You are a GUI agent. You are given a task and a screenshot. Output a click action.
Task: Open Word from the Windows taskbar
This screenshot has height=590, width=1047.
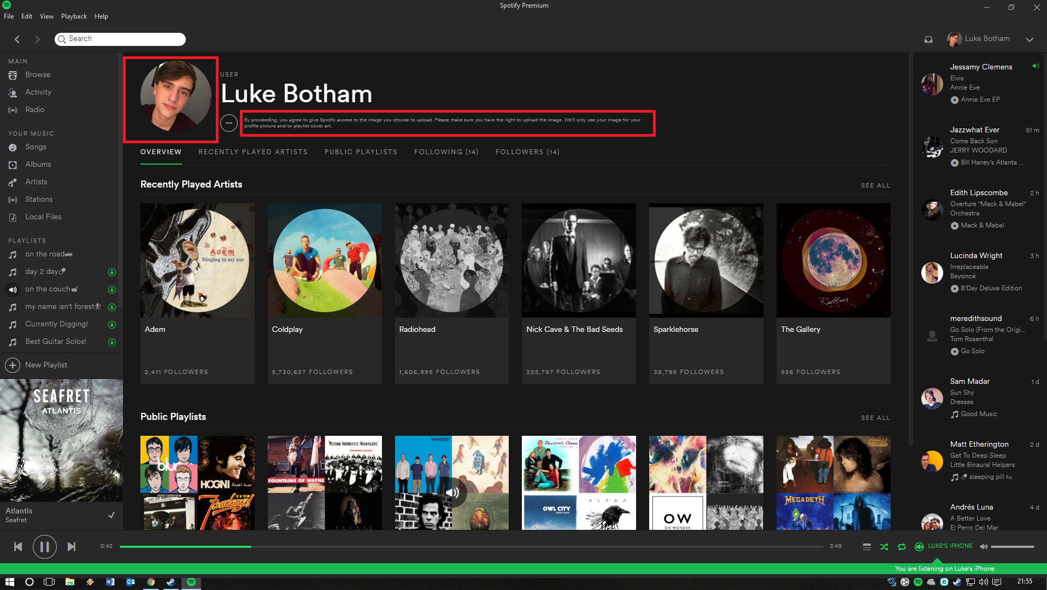[x=110, y=582]
